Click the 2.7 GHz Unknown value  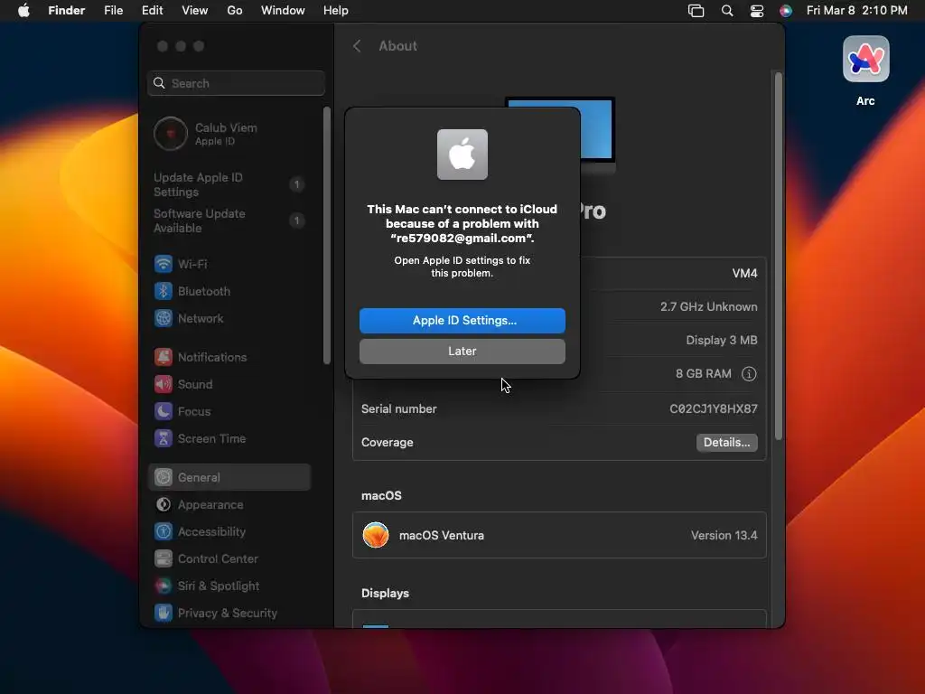coord(708,307)
